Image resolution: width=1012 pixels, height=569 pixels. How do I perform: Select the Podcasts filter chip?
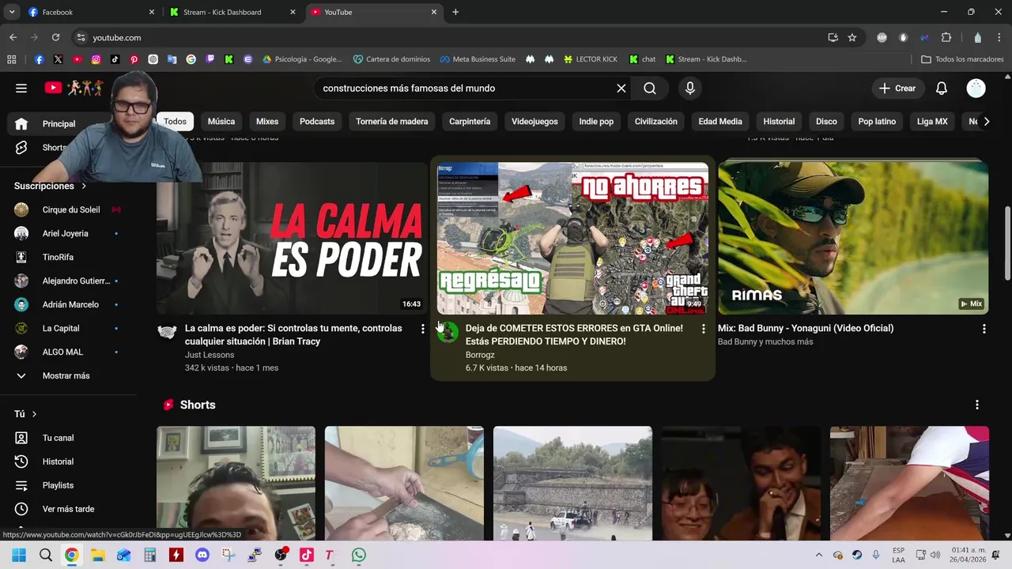317,122
